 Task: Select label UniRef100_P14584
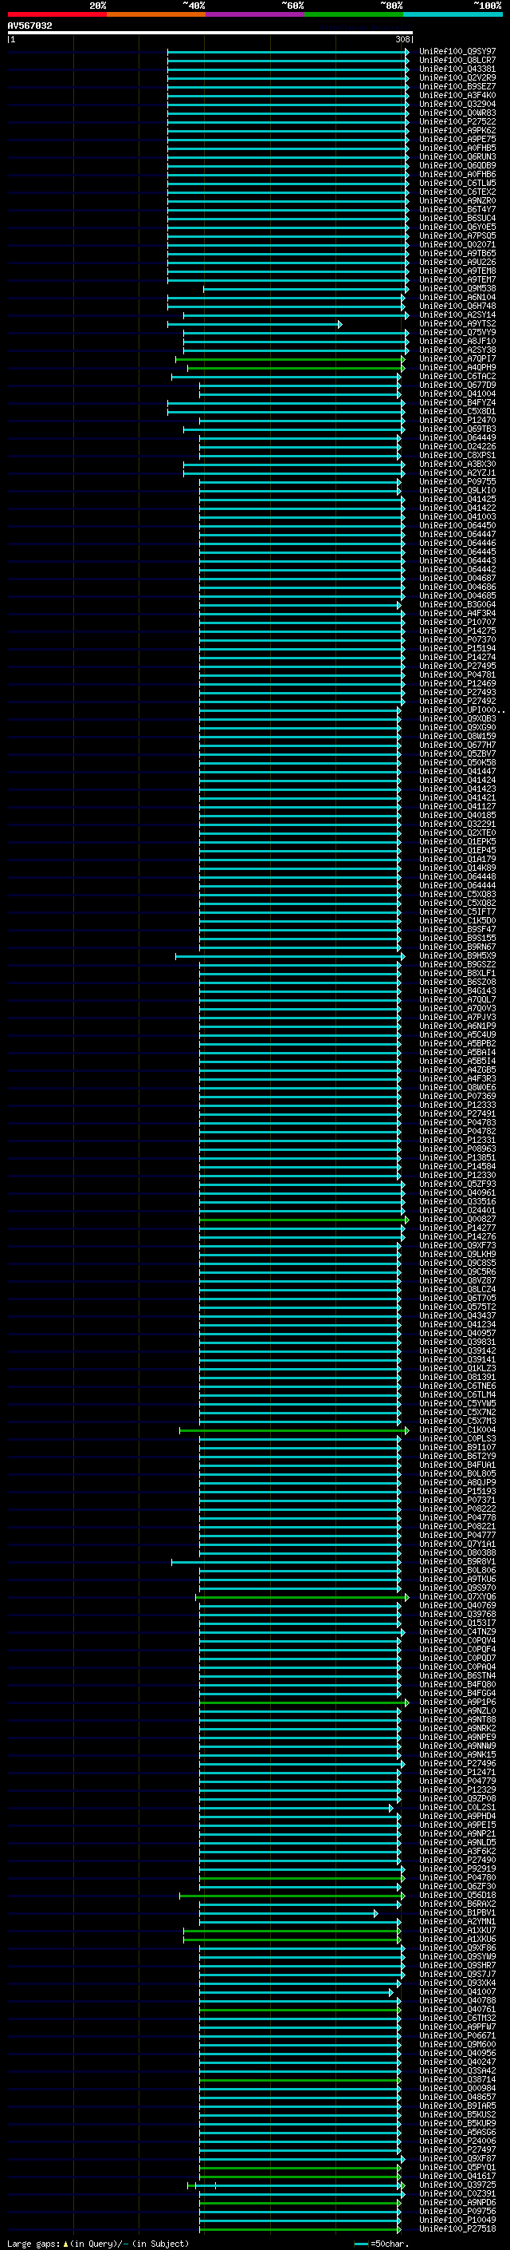tap(457, 1166)
